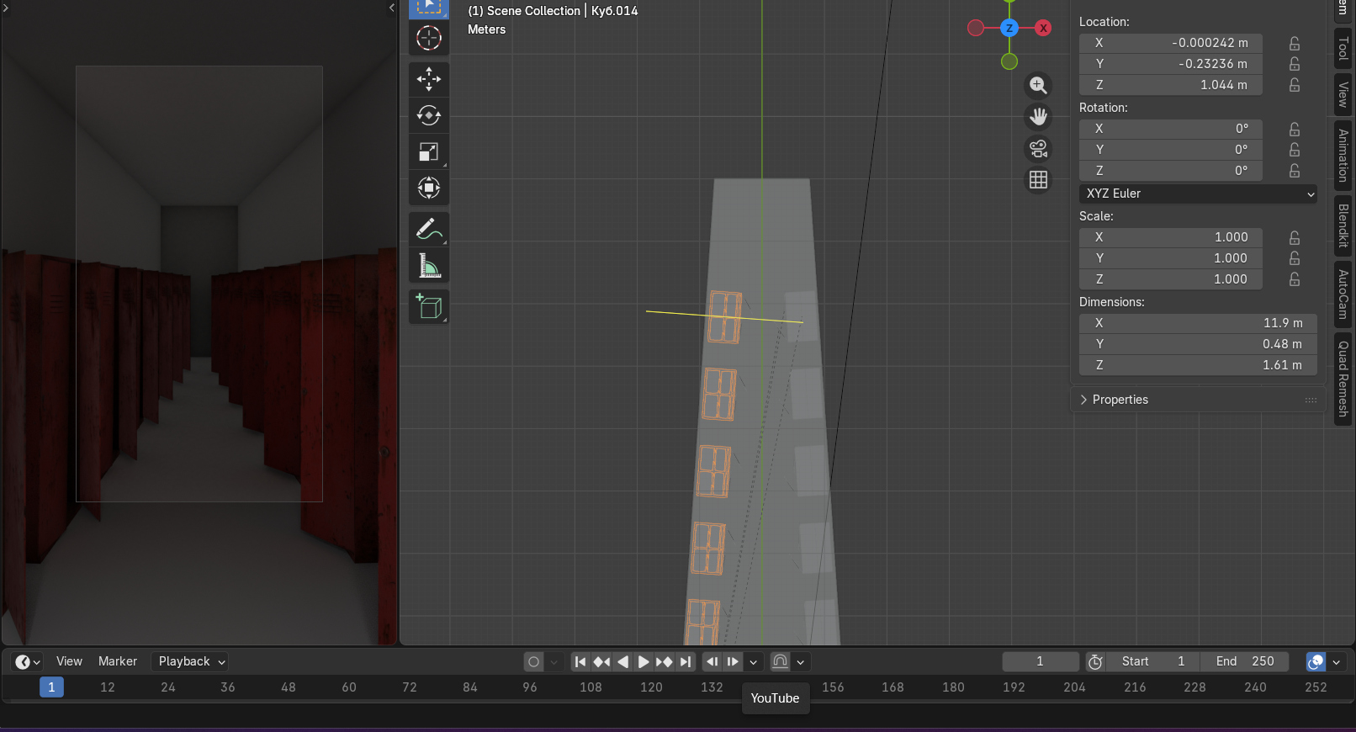Jump to the end frame

pyautogui.click(x=686, y=662)
